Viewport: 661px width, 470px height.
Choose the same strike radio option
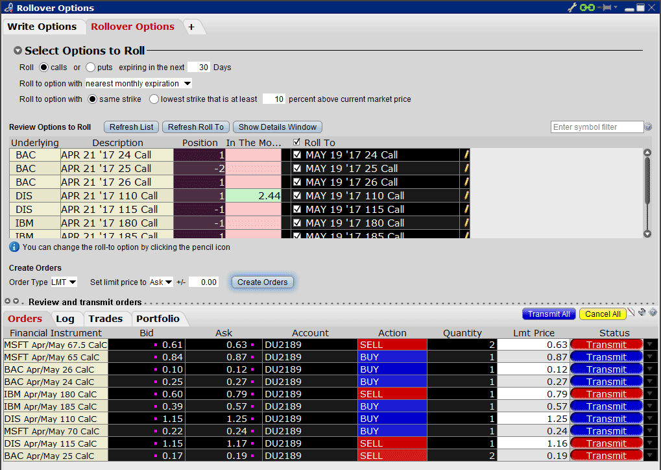pos(92,99)
